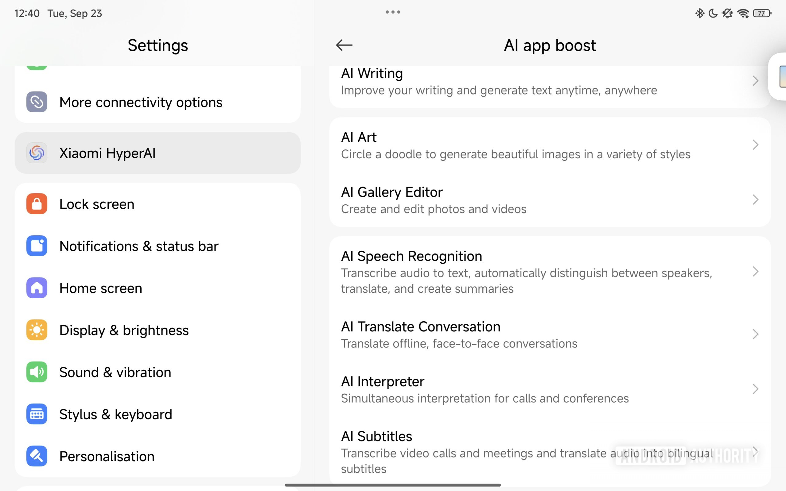Tap the back arrow in AI app boost
This screenshot has width=786, height=491.
[x=344, y=45]
